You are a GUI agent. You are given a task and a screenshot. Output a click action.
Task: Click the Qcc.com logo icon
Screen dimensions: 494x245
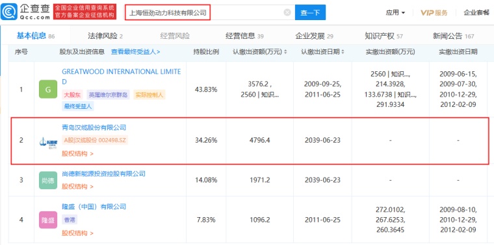(9, 12)
